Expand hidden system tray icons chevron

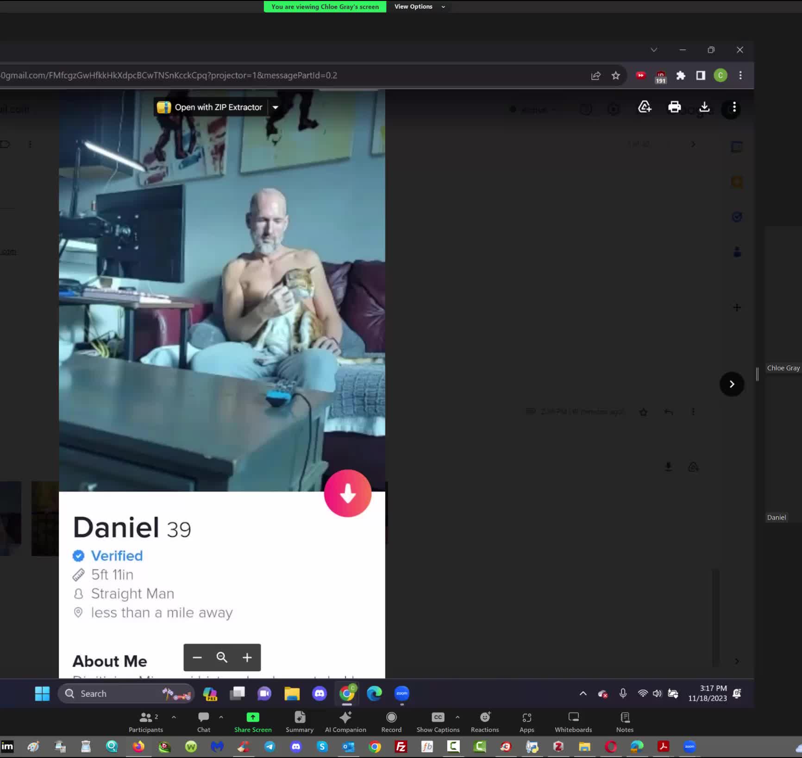(583, 694)
